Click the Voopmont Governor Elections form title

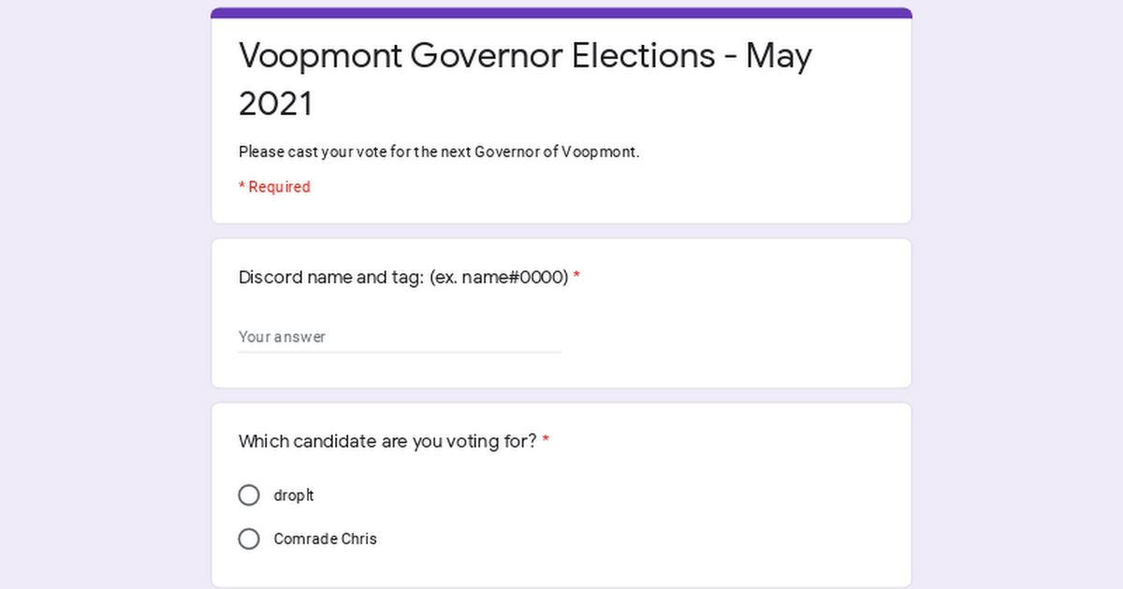[x=525, y=56]
